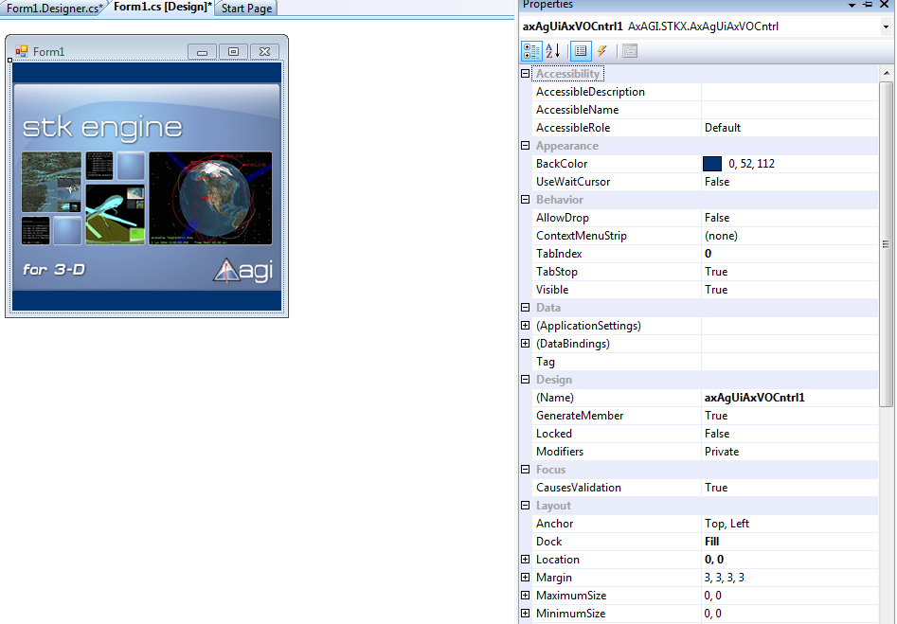Click the stk engine control image
The width and height of the screenshot is (897, 624).
[147, 187]
